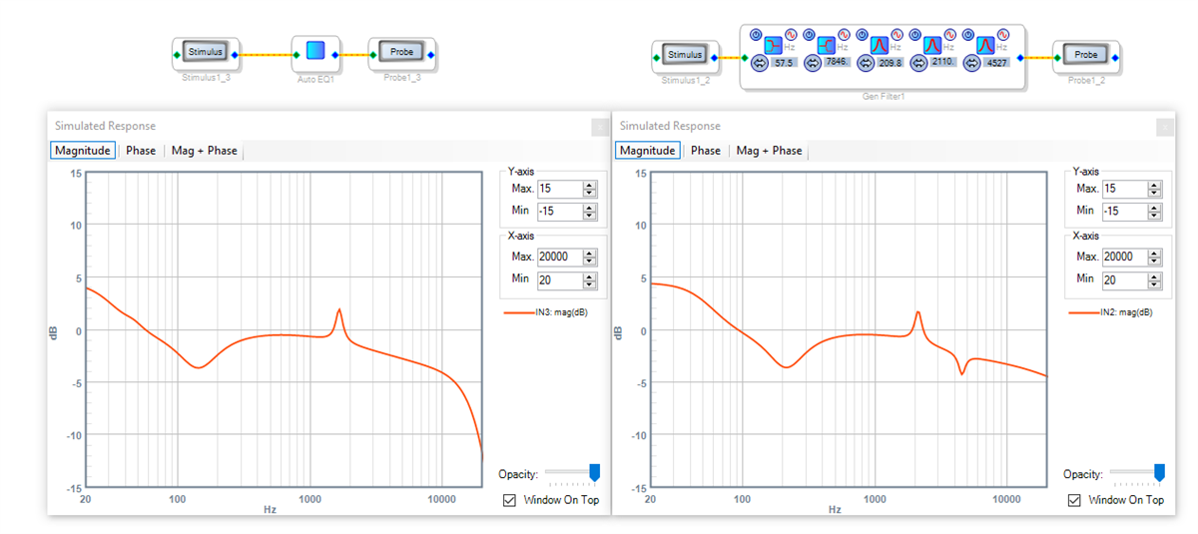The image size is (1198, 534).
Task: Click the 57.5 frequency value field
Action: tap(784, 63)
